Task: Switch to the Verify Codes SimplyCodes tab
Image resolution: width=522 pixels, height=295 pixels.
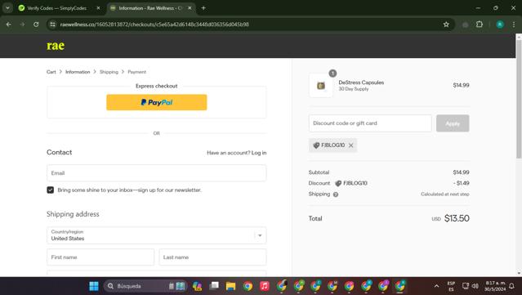Action: [56, 8]
